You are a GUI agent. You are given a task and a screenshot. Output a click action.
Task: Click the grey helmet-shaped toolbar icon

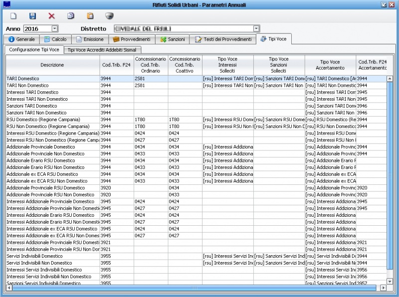109,16
